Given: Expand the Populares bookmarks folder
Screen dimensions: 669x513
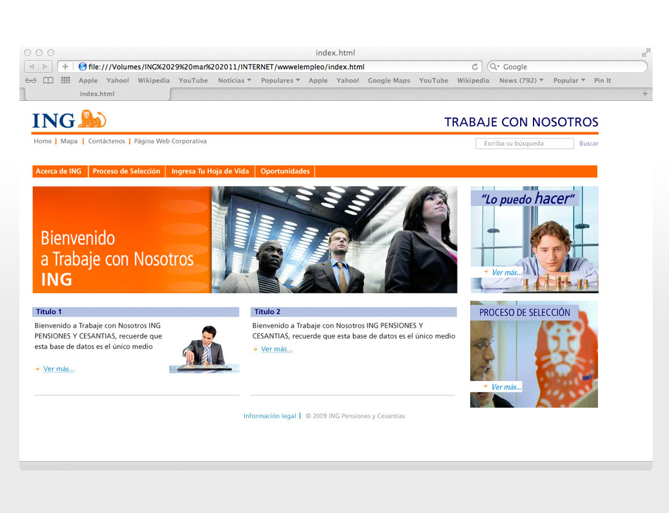Looking at the screenshot, I should pyautogui.click(x=280, y=80).
